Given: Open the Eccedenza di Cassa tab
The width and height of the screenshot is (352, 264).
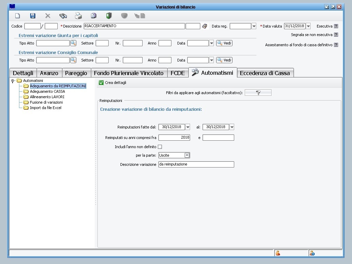Looking at the screenshot, I should (x=265, y=73).
